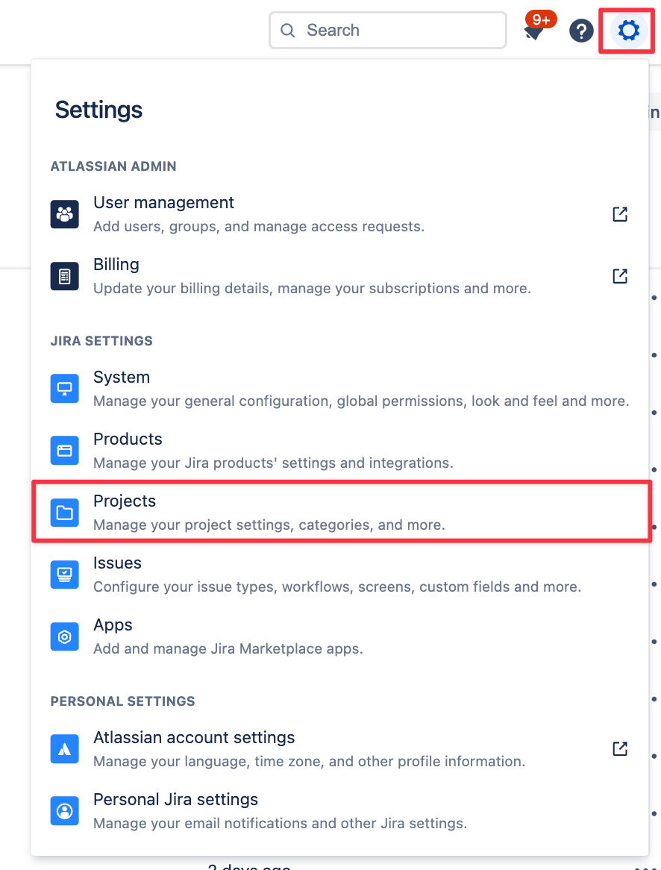Click inside the Search field
Viewport: 661px width, 870px height.
click(387, 31)
